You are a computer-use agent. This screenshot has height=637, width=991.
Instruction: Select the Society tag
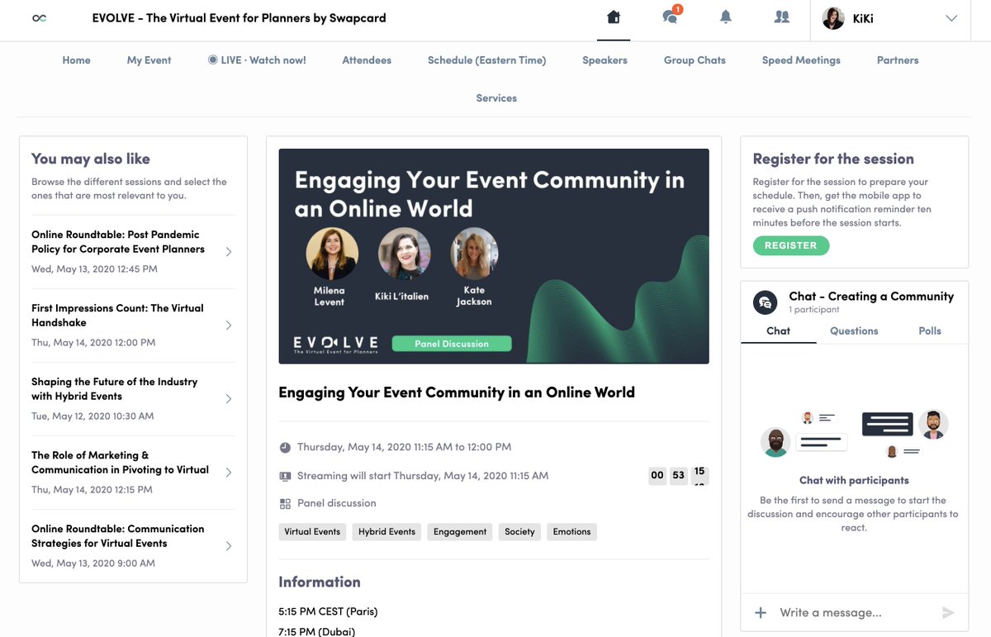click(519, 532)
